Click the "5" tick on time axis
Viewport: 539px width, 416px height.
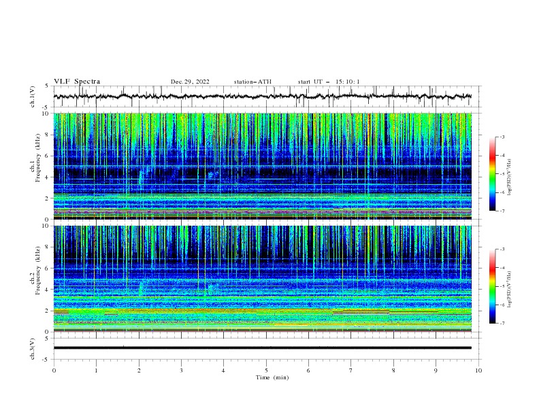pos(266,370)
